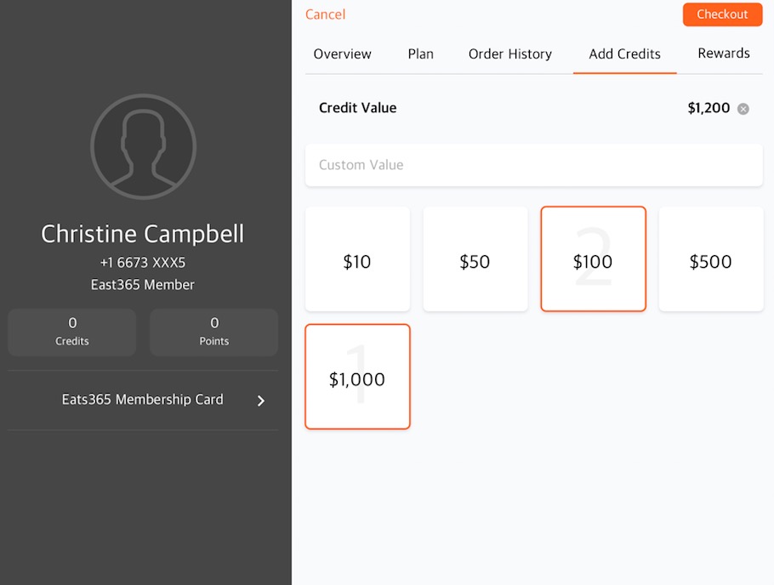The image size is (774, 585).
Task: Go to the Order History tab
Action: pos(510,54)
